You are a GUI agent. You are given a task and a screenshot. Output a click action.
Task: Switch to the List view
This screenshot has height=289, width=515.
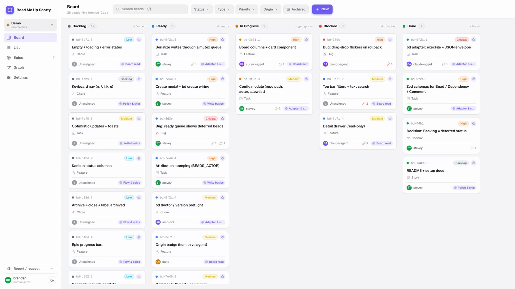coord(30,48)
